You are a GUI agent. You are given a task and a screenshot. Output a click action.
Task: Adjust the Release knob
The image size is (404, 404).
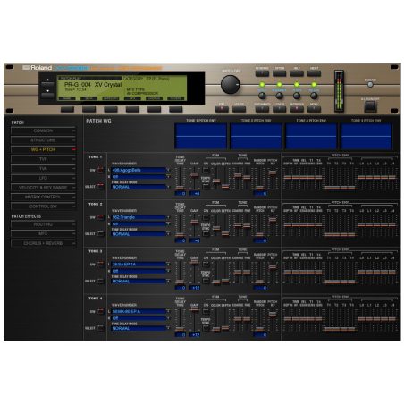314,96
